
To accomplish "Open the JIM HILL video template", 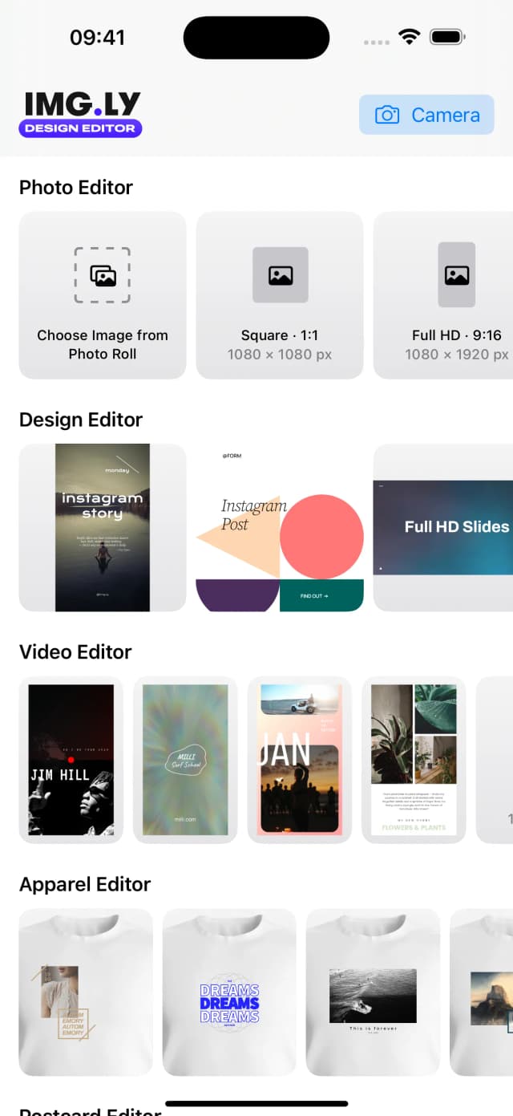I will (x=71, y=760).
